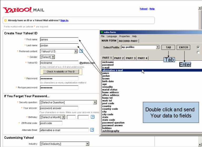Click the birthday year input field
The width and height of the screenshot is (202, 147).
coord(83,117)
